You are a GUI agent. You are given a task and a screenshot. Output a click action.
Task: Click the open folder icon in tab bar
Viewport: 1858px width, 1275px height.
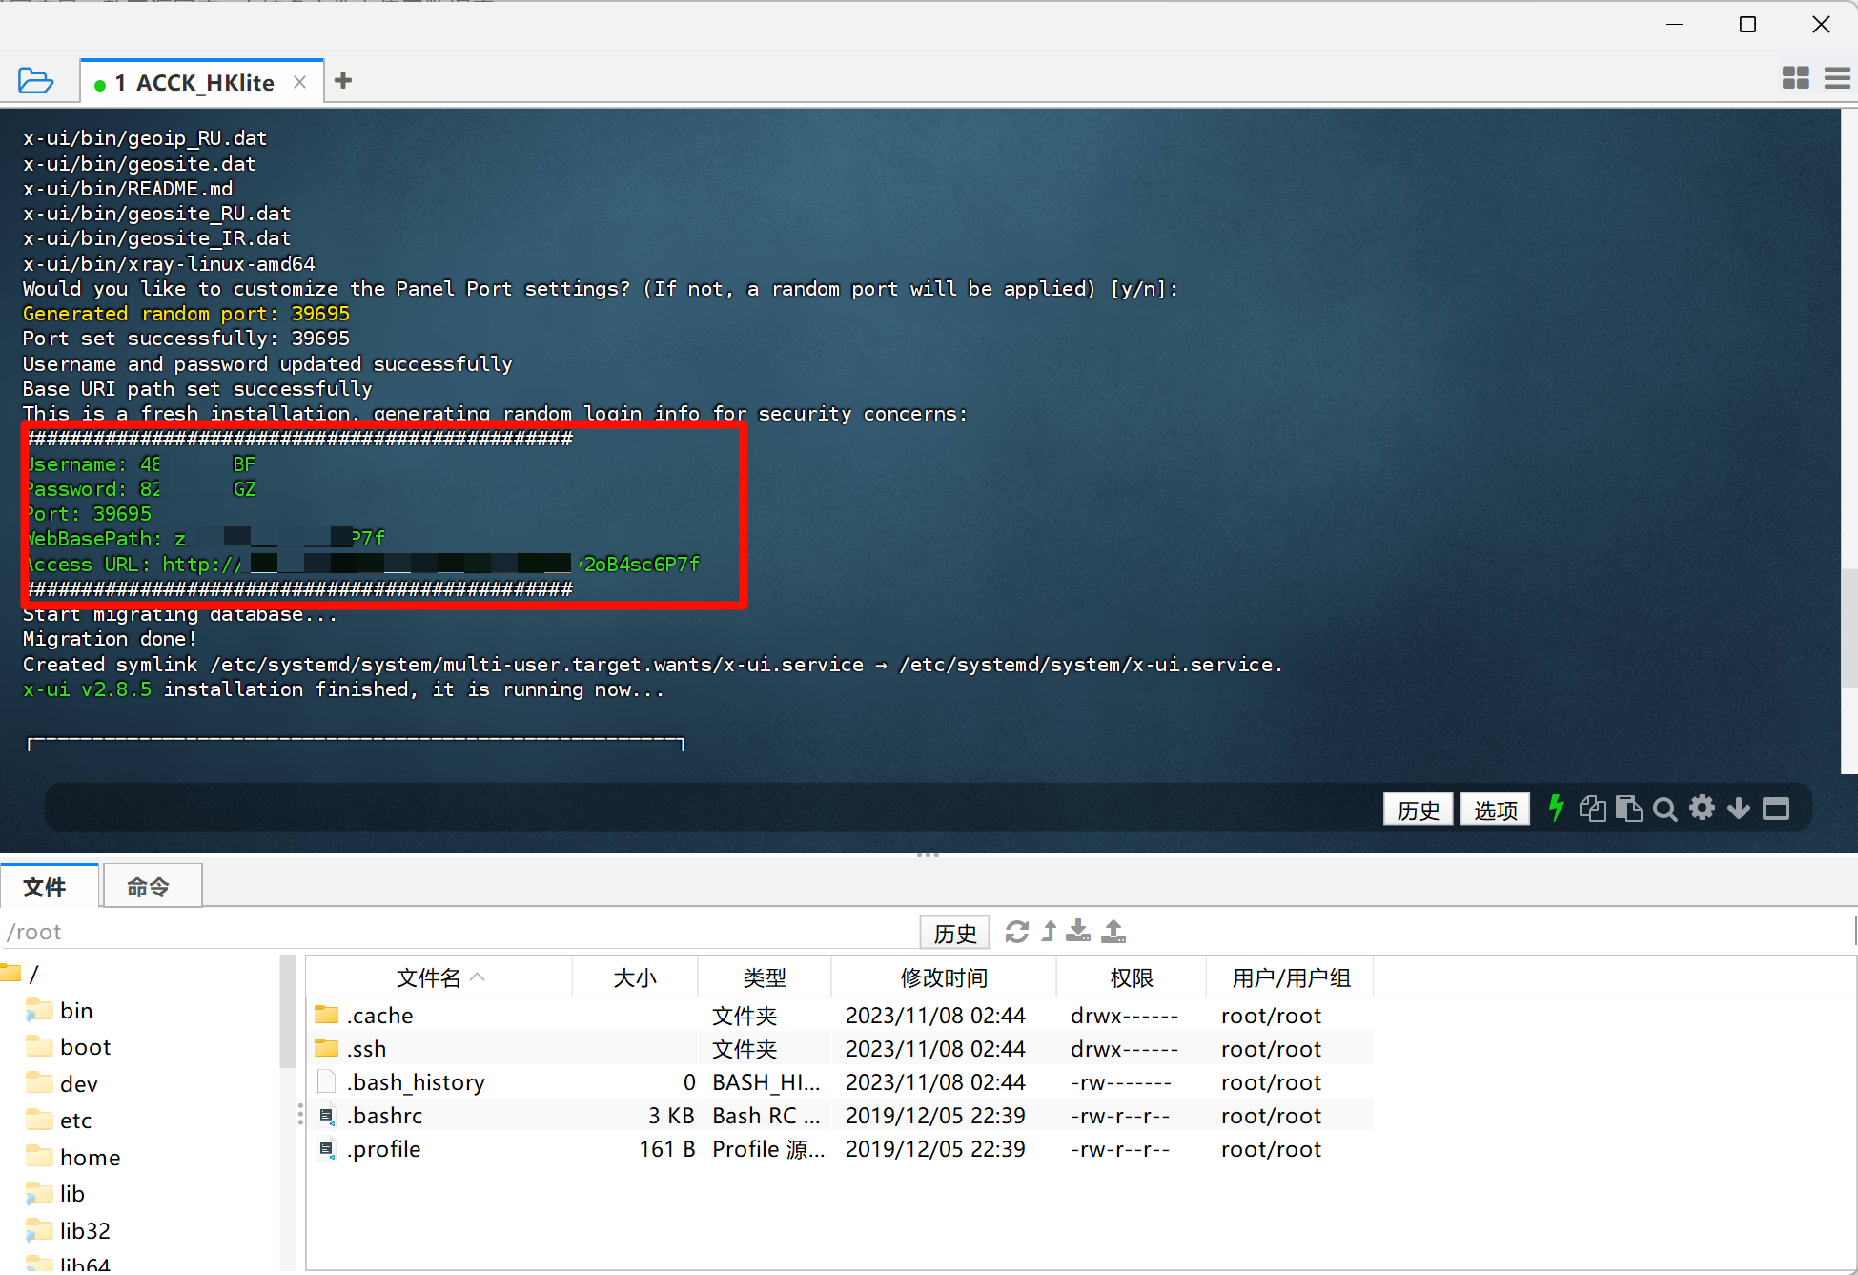[x=36, y=81]
